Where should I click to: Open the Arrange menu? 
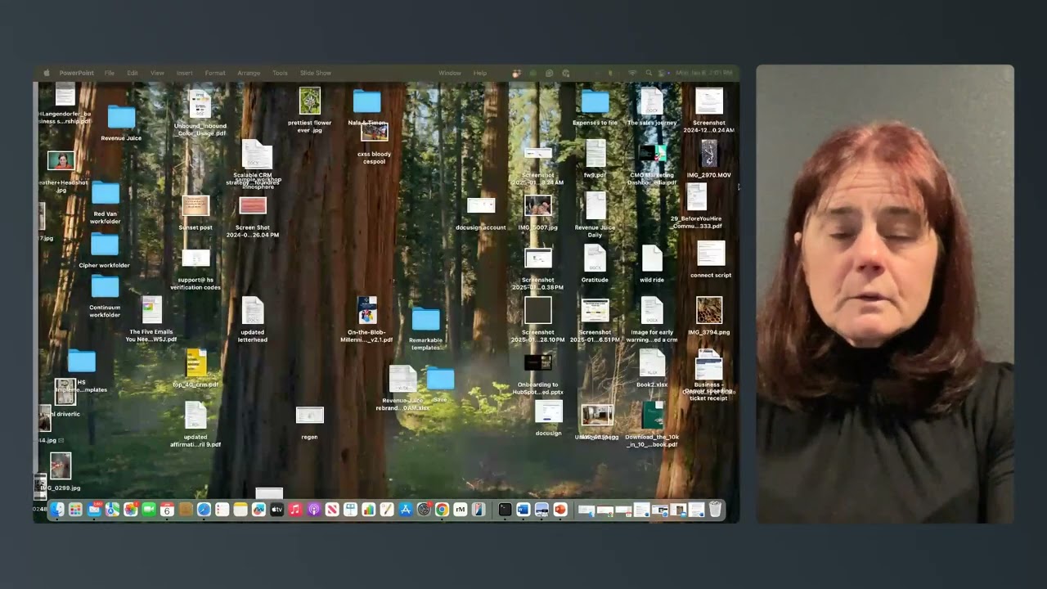click(x=249, y=74)
